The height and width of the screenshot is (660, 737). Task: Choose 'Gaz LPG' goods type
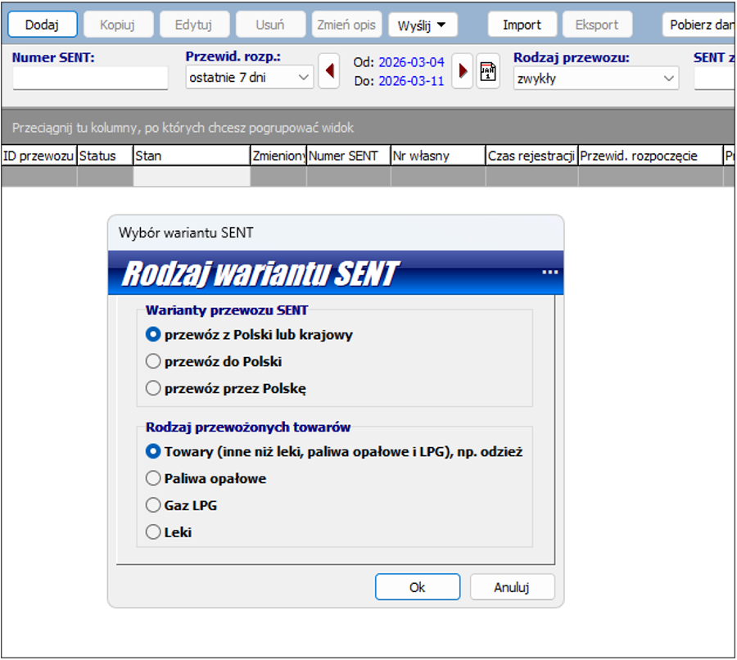[153, 505]
